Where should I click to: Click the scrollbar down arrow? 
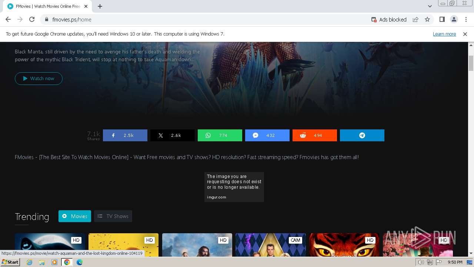(x=471, y=254)
